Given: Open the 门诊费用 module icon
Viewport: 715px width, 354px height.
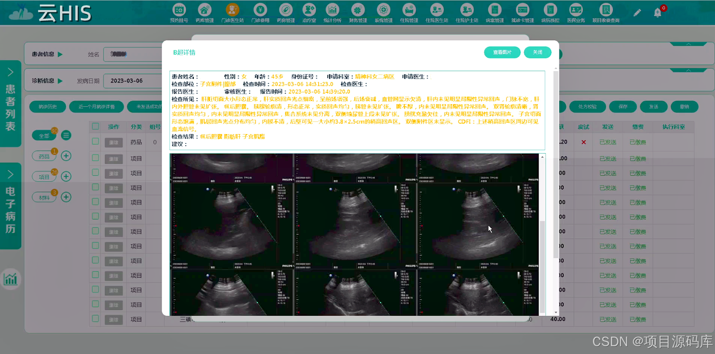Looking at the screenshot, I should 260,10.
